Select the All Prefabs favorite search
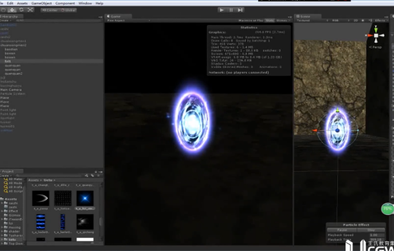The image size is (394, 251). pyautogui.click(x=14, y=187)
